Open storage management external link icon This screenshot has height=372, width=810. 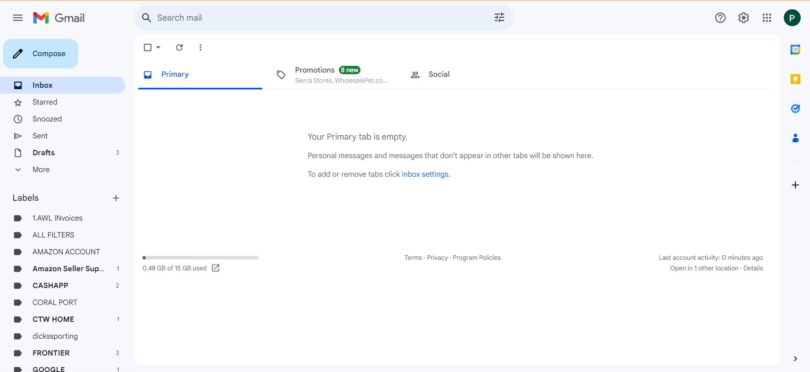click(x=215, y=268)
